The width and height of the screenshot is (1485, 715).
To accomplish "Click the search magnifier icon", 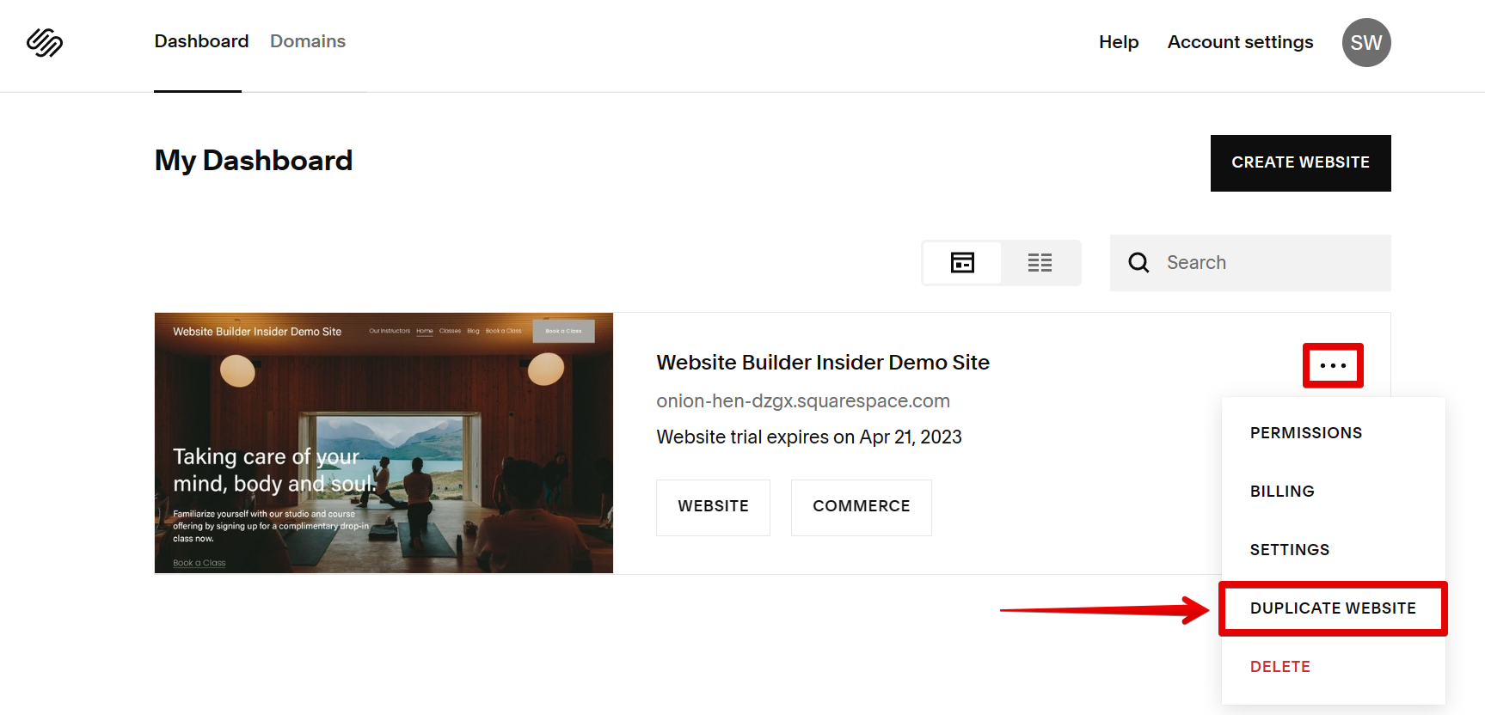I will point(1138,263).
